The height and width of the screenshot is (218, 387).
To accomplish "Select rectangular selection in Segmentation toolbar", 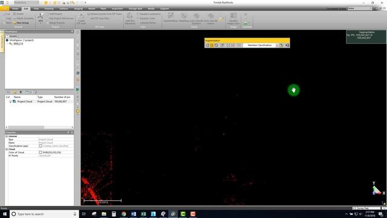I will [x=212, y=45].
